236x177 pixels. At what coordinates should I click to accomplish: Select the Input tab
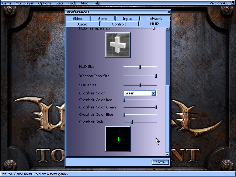[127, 18]
